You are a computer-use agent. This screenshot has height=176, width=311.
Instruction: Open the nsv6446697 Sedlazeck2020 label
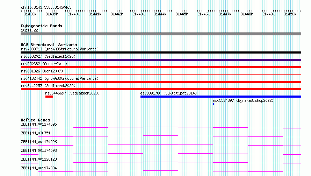(72, 93)
